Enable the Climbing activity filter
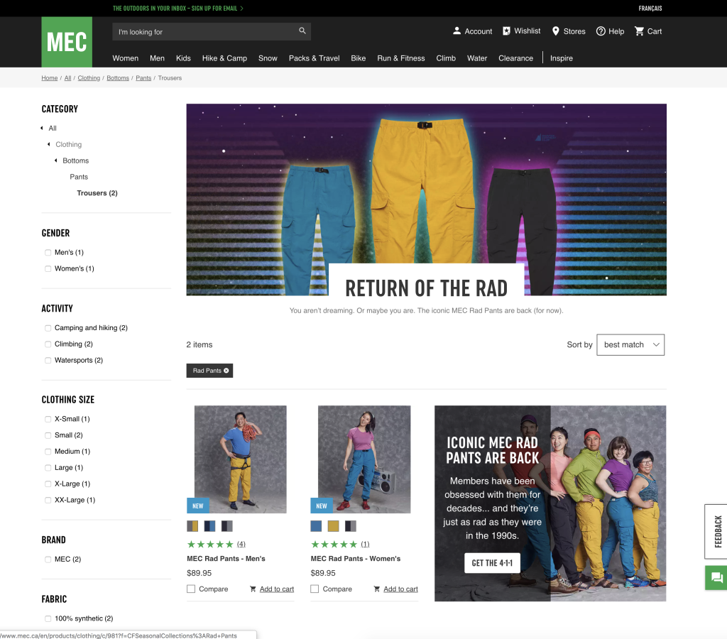The height and width of the screenshot is (639, 727). [x=48, y=344]
